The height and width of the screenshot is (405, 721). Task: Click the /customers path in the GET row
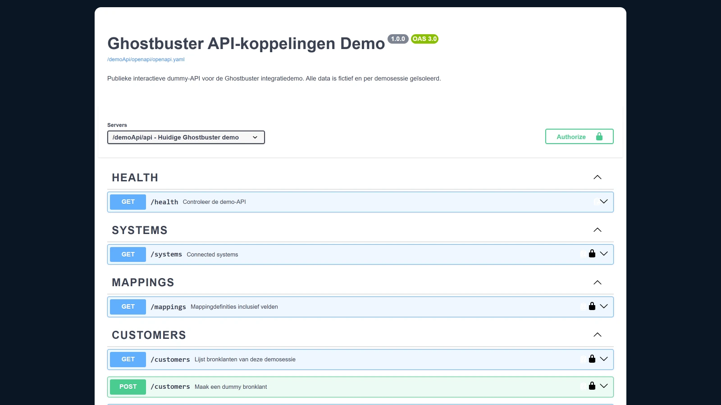click(170, 360)
